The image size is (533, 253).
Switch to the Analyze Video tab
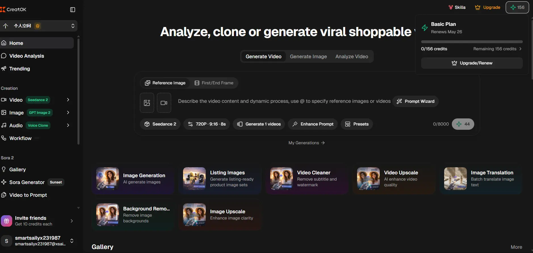(x=352, y=57)
